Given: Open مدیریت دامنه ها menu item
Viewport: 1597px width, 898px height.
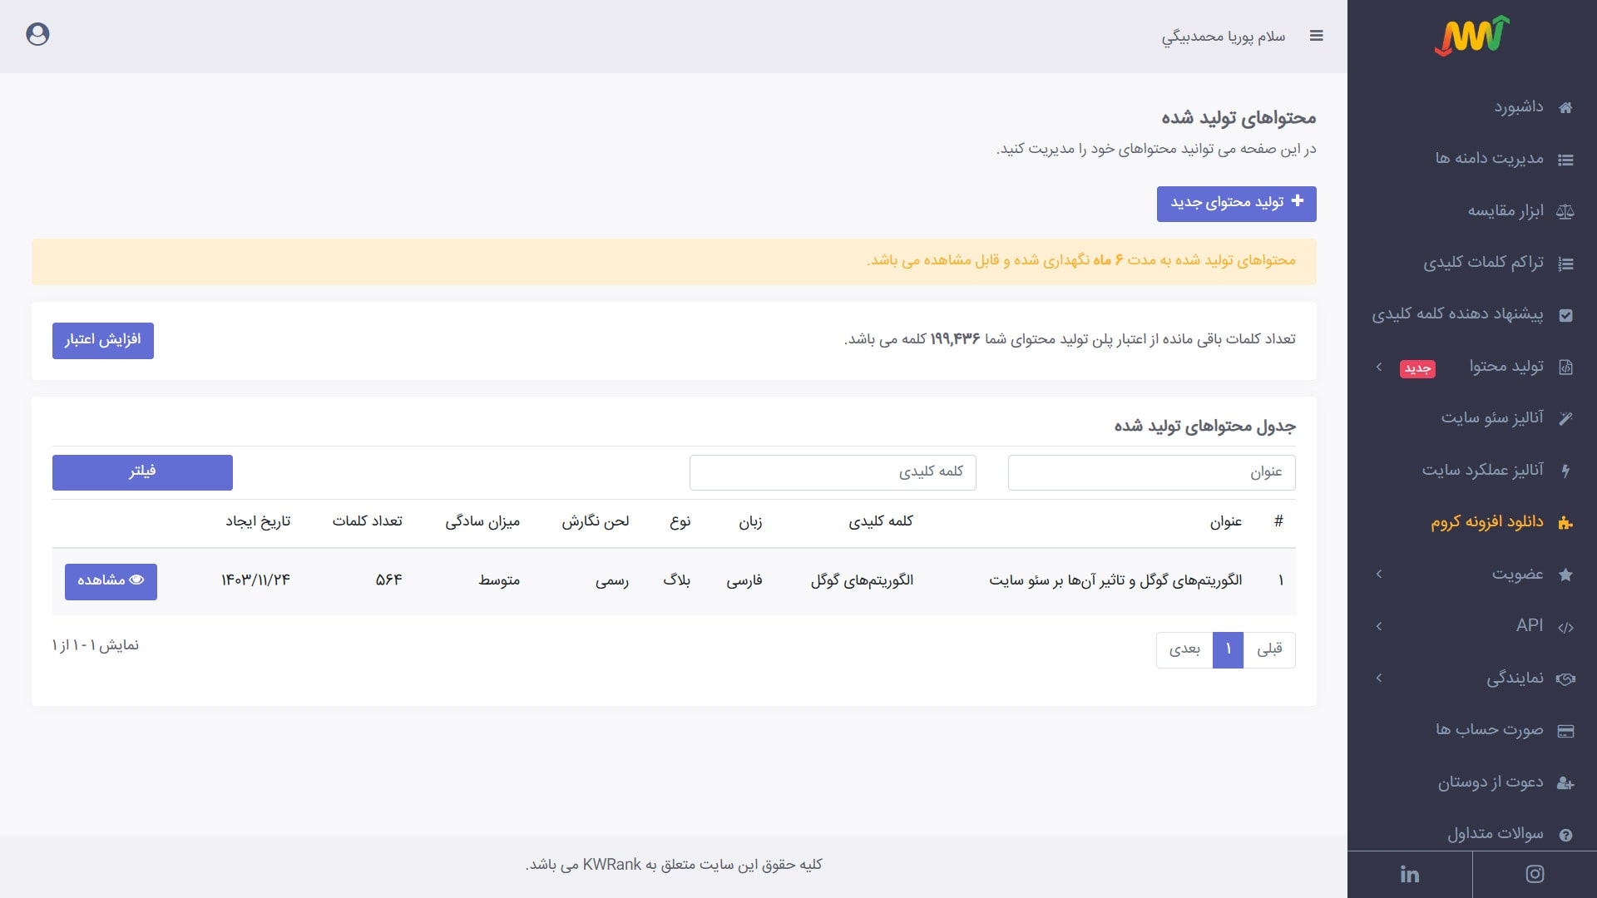Looking at the screenshot, I should [x=1489, y=158].
